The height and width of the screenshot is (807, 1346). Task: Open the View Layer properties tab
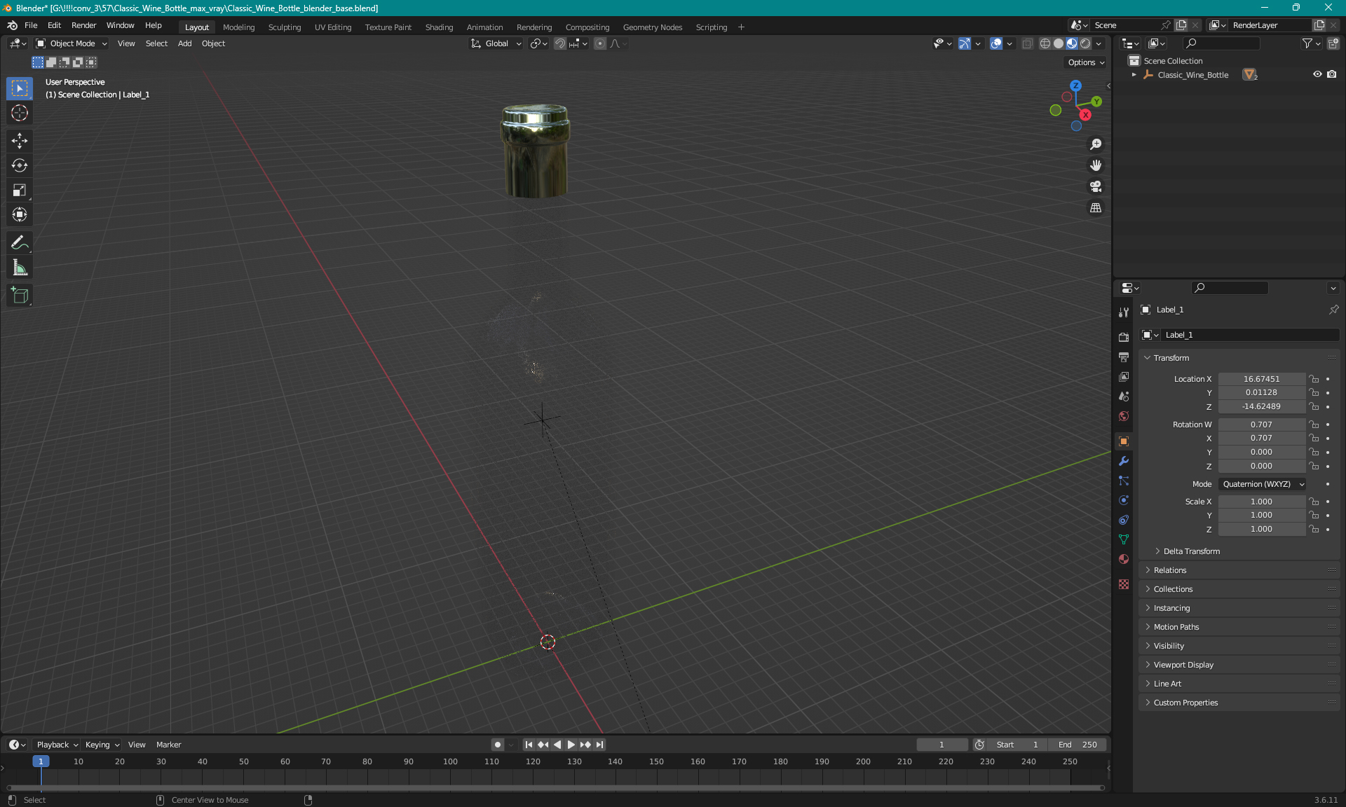point(1124,376)
